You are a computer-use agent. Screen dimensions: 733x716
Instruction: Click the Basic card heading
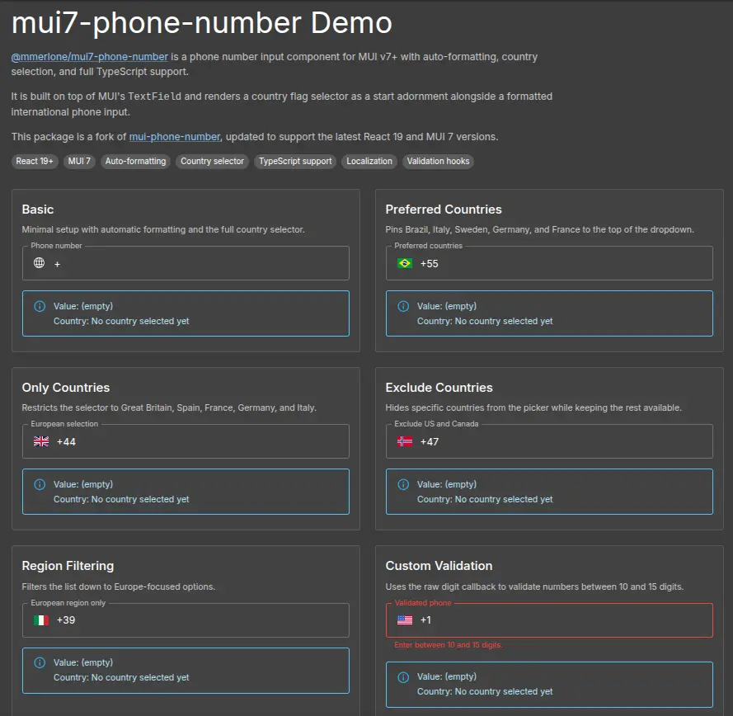coord(38,210)
